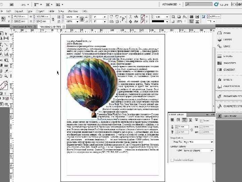Click the CS Live icon
The image size is (242, 182).
[216, 4]
